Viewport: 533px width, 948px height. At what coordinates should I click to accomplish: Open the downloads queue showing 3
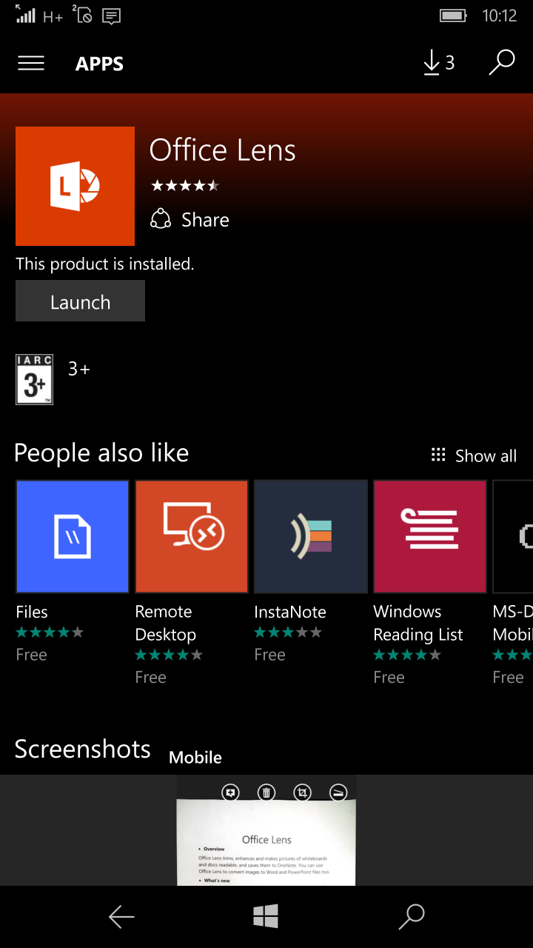(x=438, y=64)
